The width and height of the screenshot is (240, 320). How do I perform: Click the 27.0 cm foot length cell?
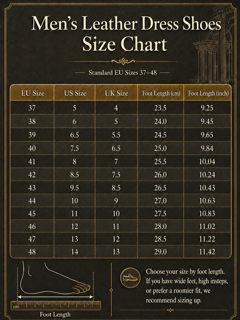(x=160, y=201)
